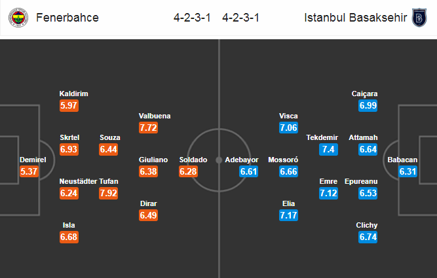Click Isla's 6.68 rating badge
Image resolution: width=437 pixels, height=278 pixels.
click(69, 237)
